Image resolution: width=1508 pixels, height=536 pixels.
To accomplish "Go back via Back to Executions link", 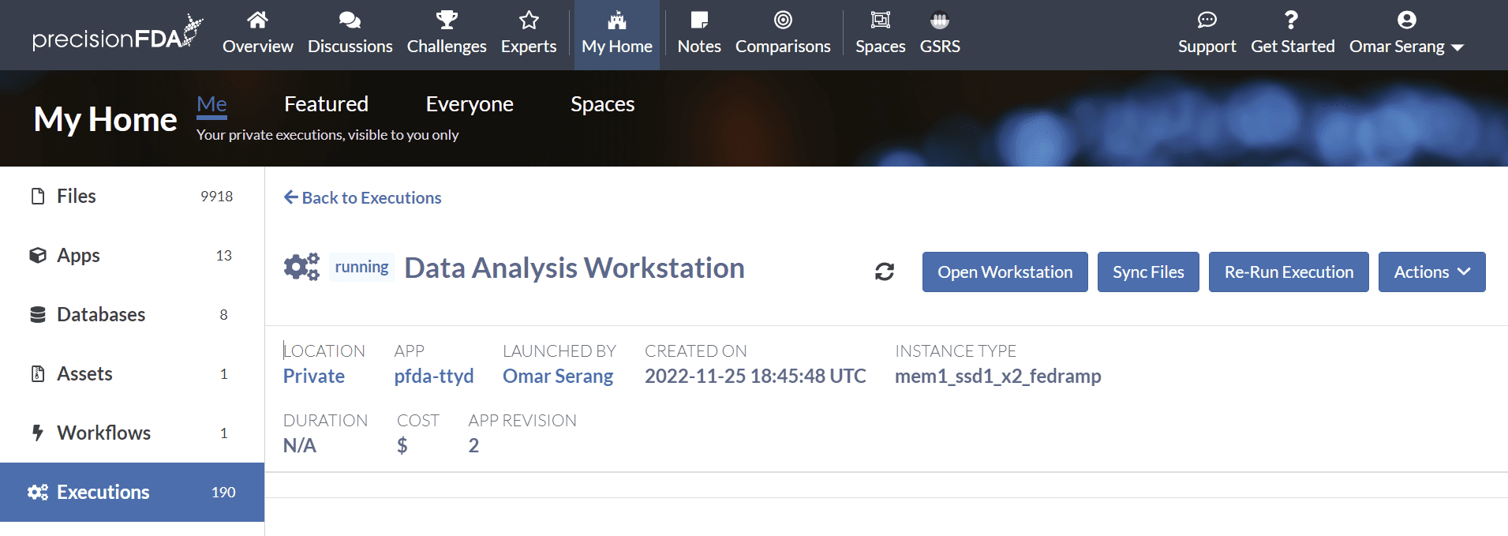I will tap(363, 197).
